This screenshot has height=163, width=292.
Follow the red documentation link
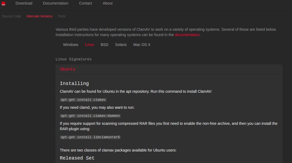pos(187,35)
